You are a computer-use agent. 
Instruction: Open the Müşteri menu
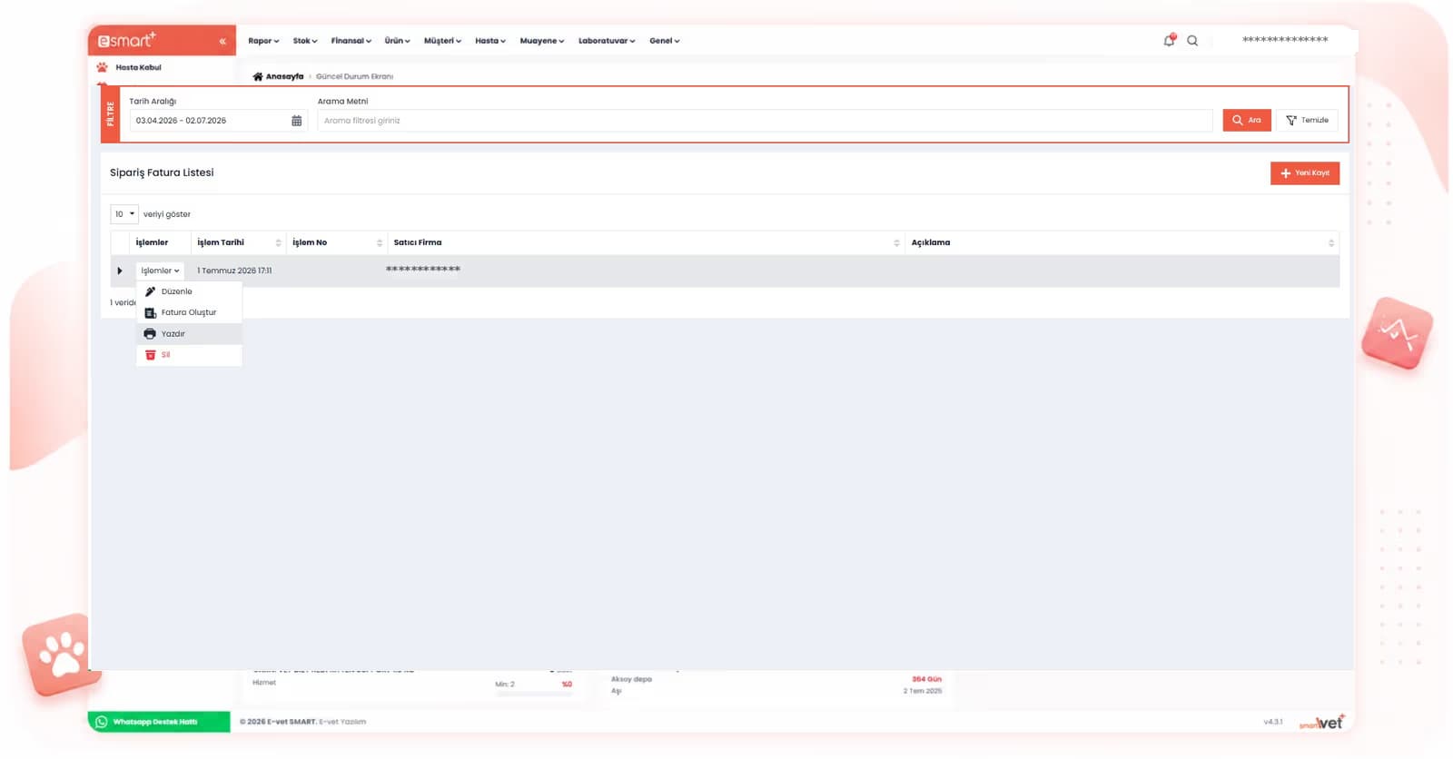[x=442, y=41]
